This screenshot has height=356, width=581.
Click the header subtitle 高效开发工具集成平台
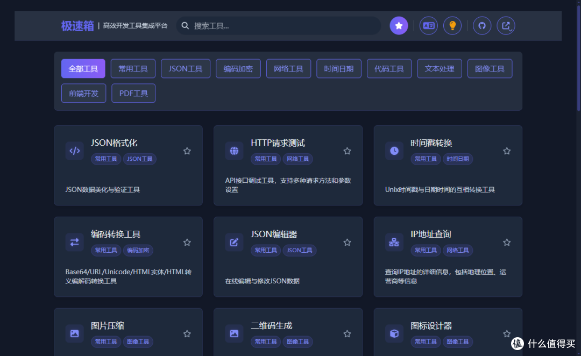(135, 26)
